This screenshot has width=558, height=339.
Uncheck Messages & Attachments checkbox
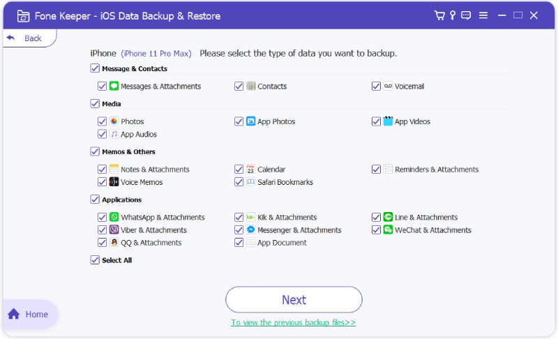[102, 86]
